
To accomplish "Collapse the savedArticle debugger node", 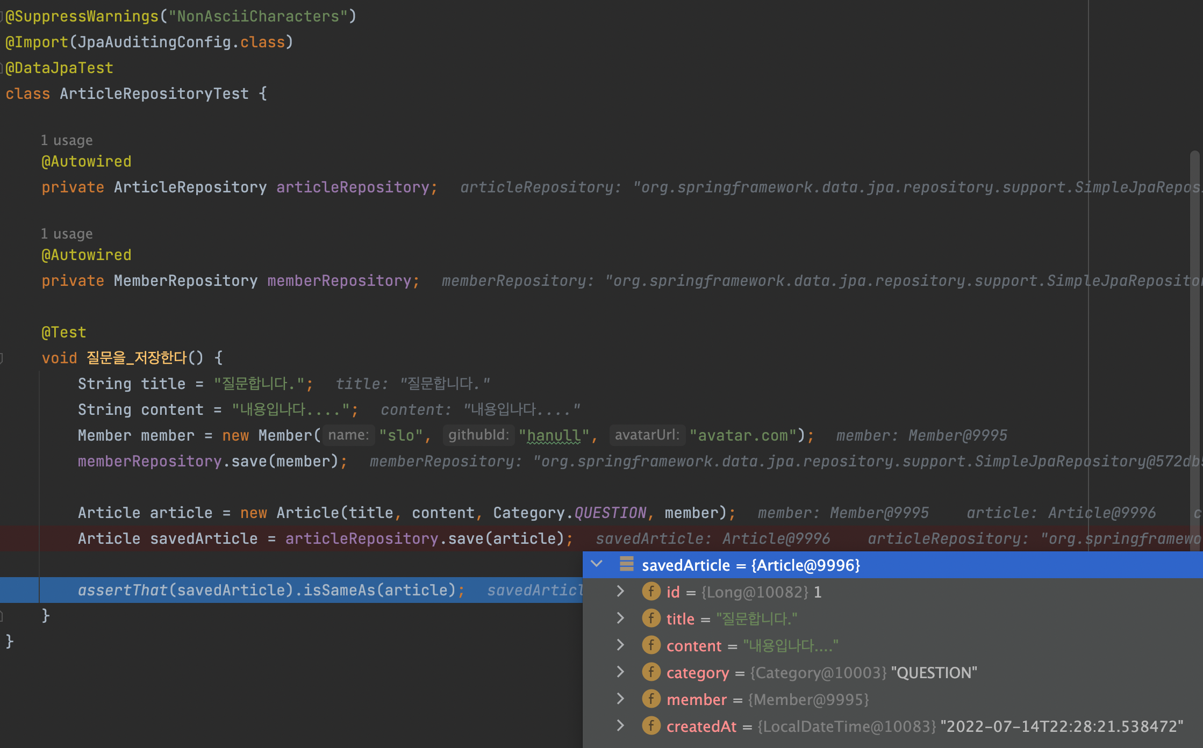I will (x=597, y=564).
